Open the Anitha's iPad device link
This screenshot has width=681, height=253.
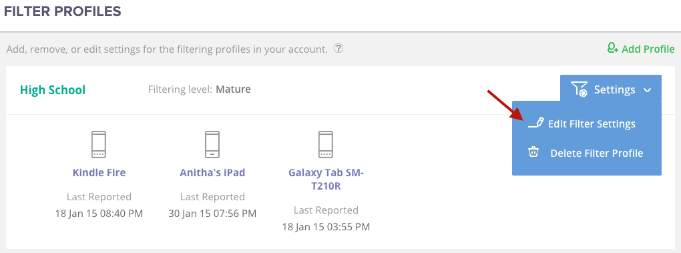point(212,173)
